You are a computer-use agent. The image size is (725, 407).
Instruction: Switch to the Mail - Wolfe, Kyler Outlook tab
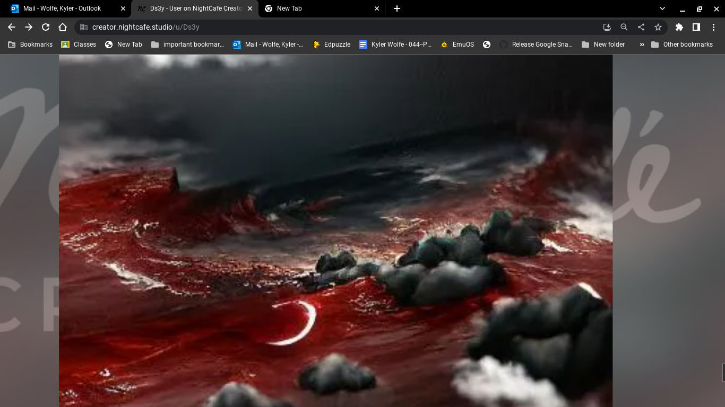point(62,8)
